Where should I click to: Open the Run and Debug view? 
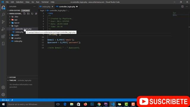(x=3, y=29)
